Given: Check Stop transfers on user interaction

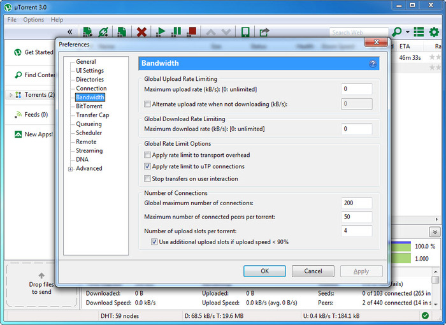Looking at the screenshot, I should pos(147,178).
